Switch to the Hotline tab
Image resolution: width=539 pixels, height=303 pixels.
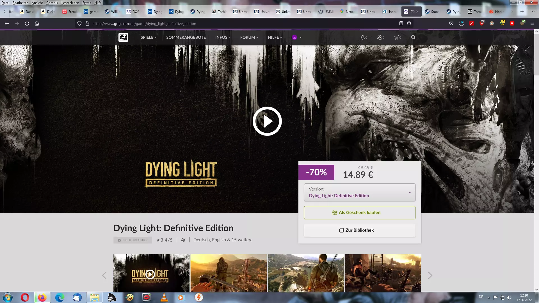[497, 12]
